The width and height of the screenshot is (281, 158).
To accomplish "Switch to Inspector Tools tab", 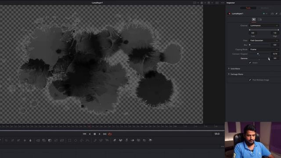I will (x=248, y=8).
